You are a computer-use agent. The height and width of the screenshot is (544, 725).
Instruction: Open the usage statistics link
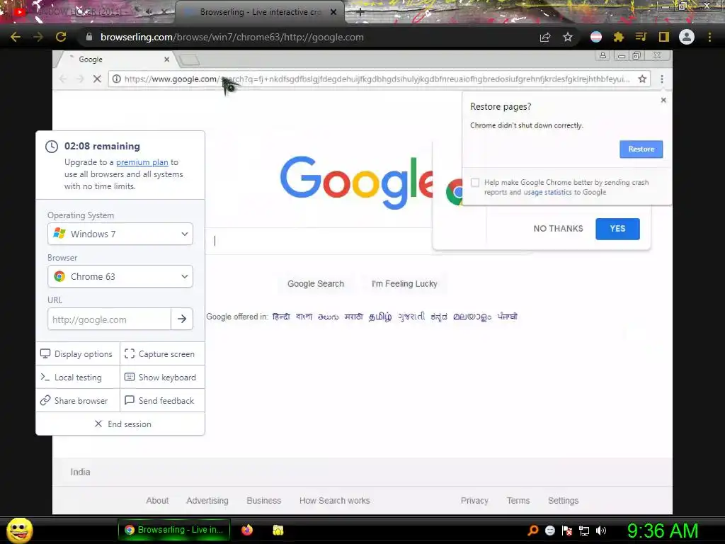[547, 192]
